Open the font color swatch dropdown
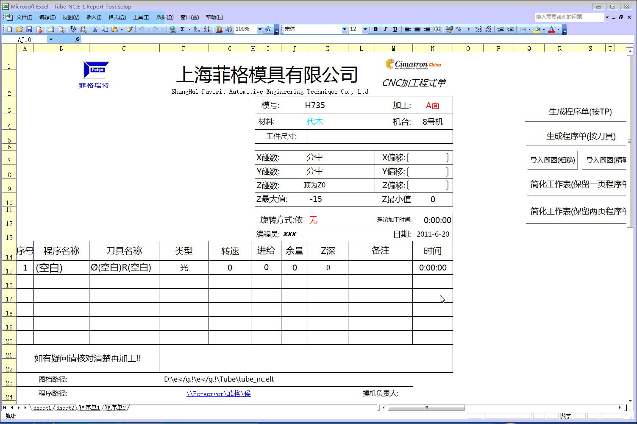Viewport: 637px width, 424px height. 559,29
